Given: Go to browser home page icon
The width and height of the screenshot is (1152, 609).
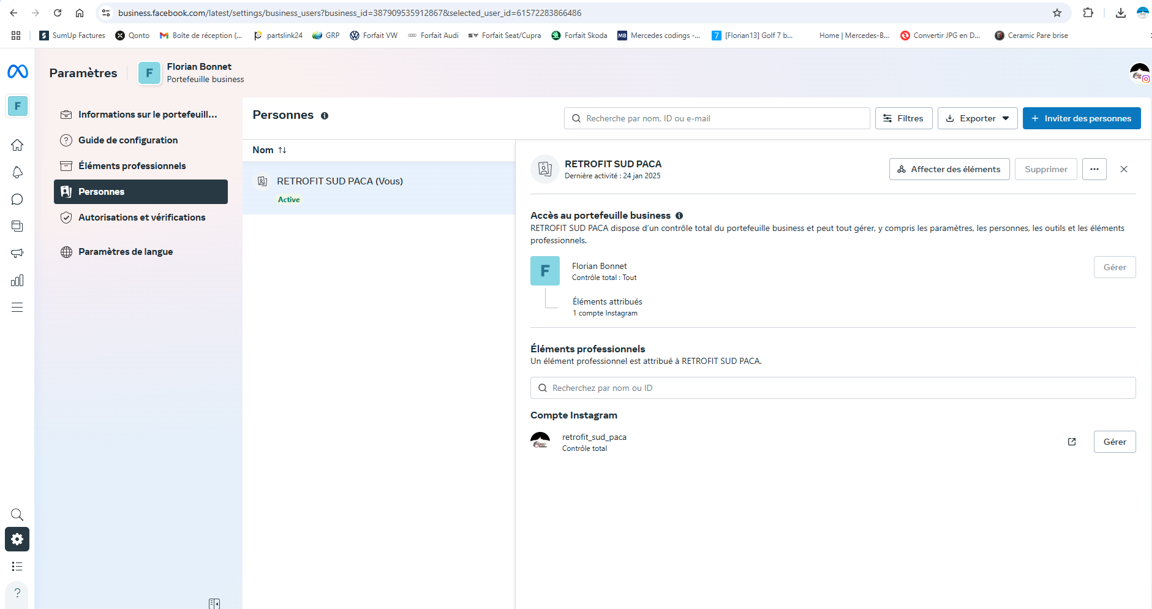Looking at the screenshot, I should click(x=80, y=13).
